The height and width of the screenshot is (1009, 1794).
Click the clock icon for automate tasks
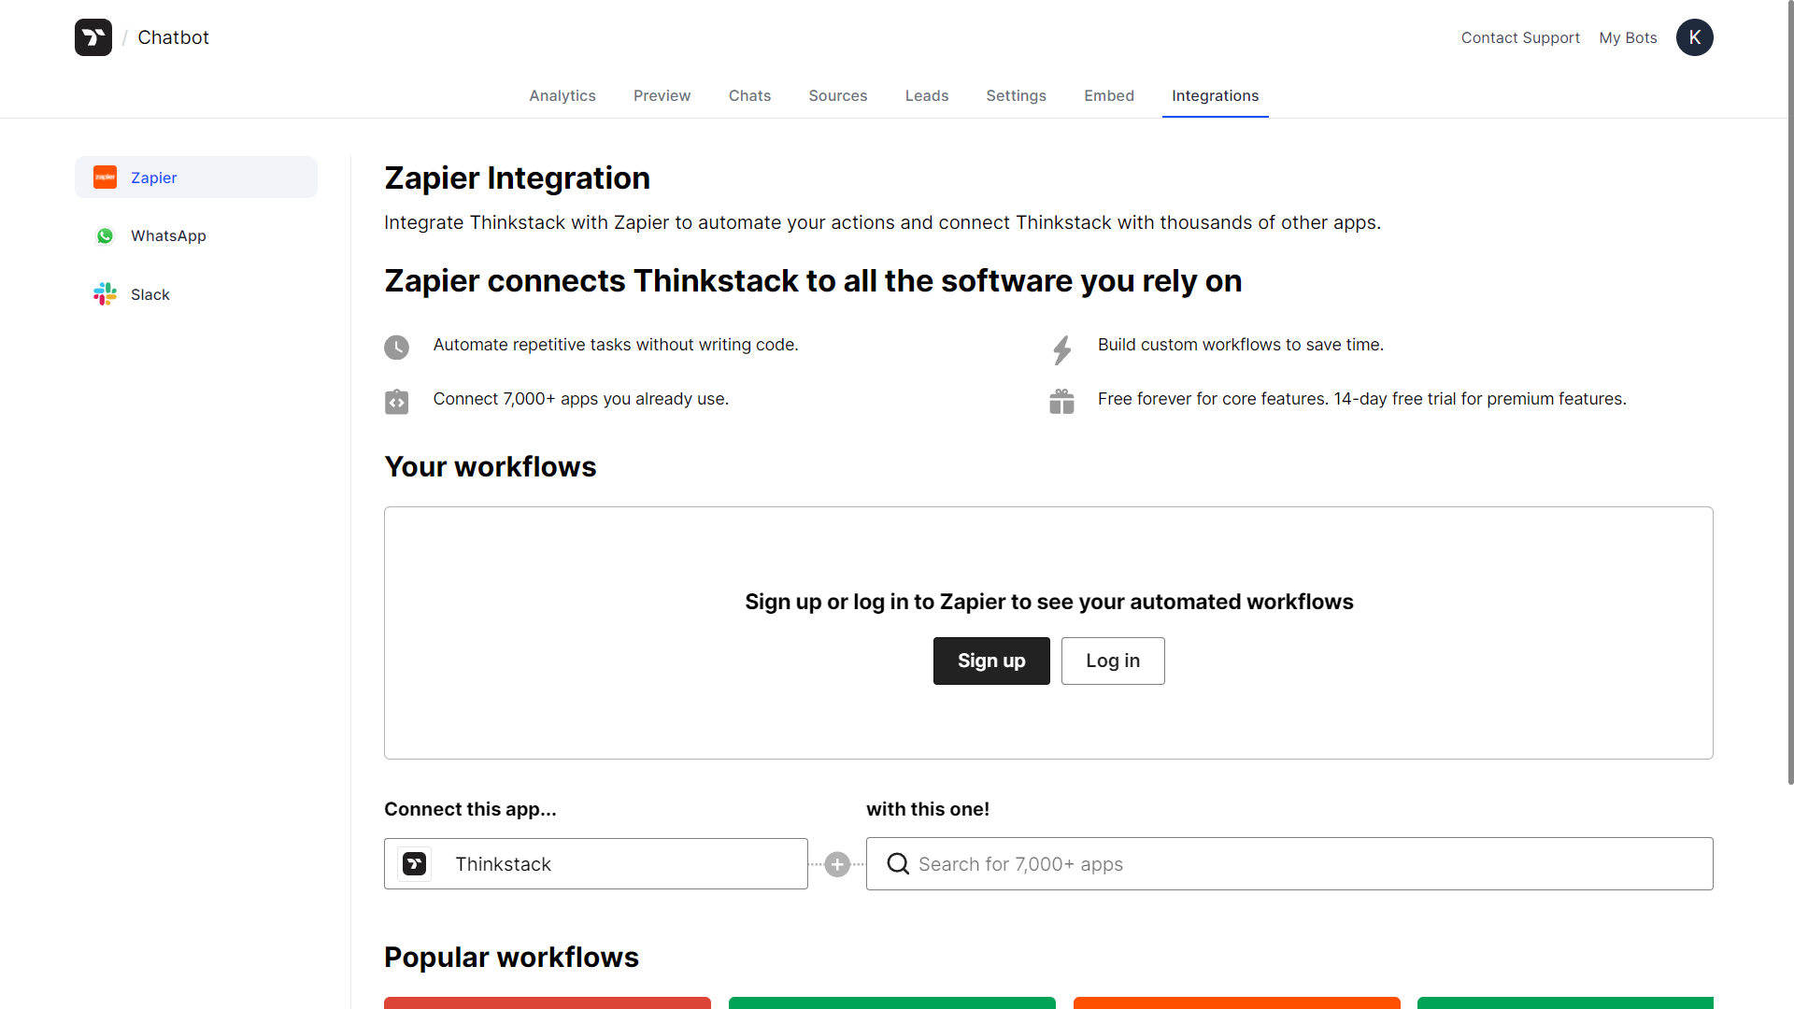397,347
